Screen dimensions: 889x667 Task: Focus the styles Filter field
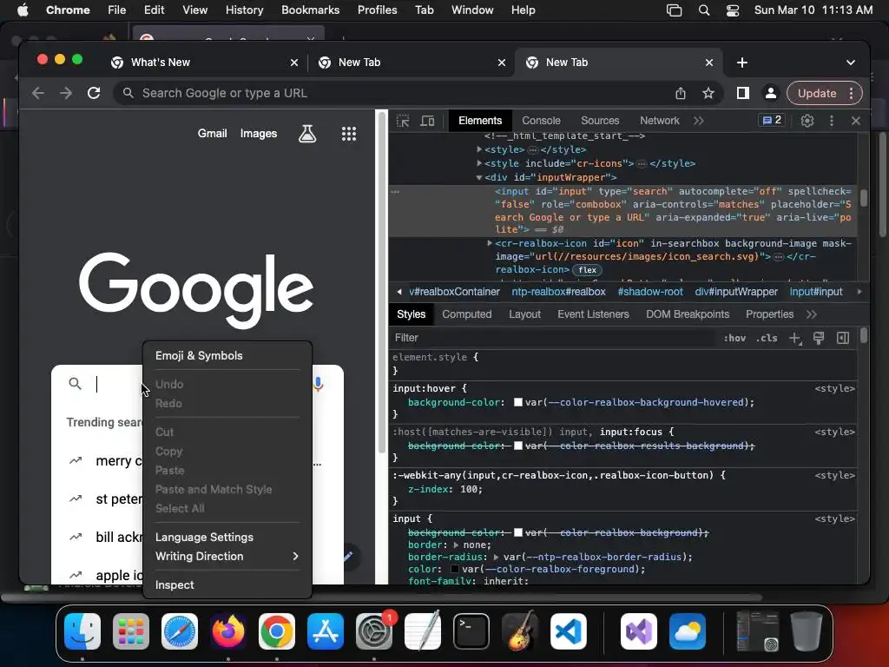[553, 338]
